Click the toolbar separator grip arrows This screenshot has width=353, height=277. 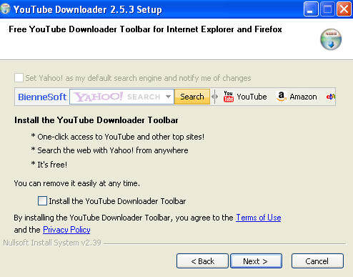tap(215, 97)
